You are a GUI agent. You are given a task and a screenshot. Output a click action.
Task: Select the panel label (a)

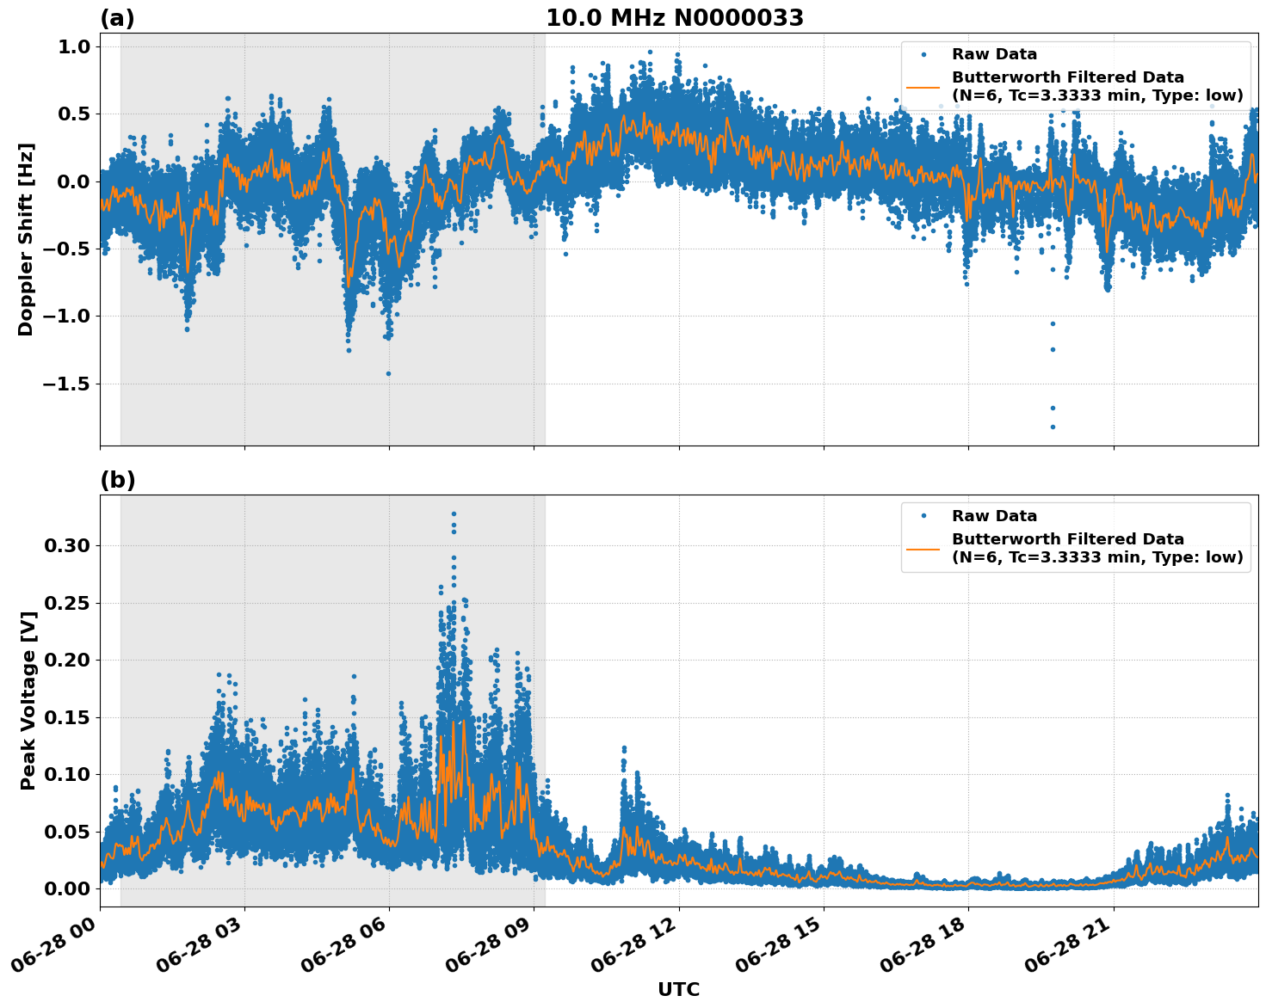(117, 15)
